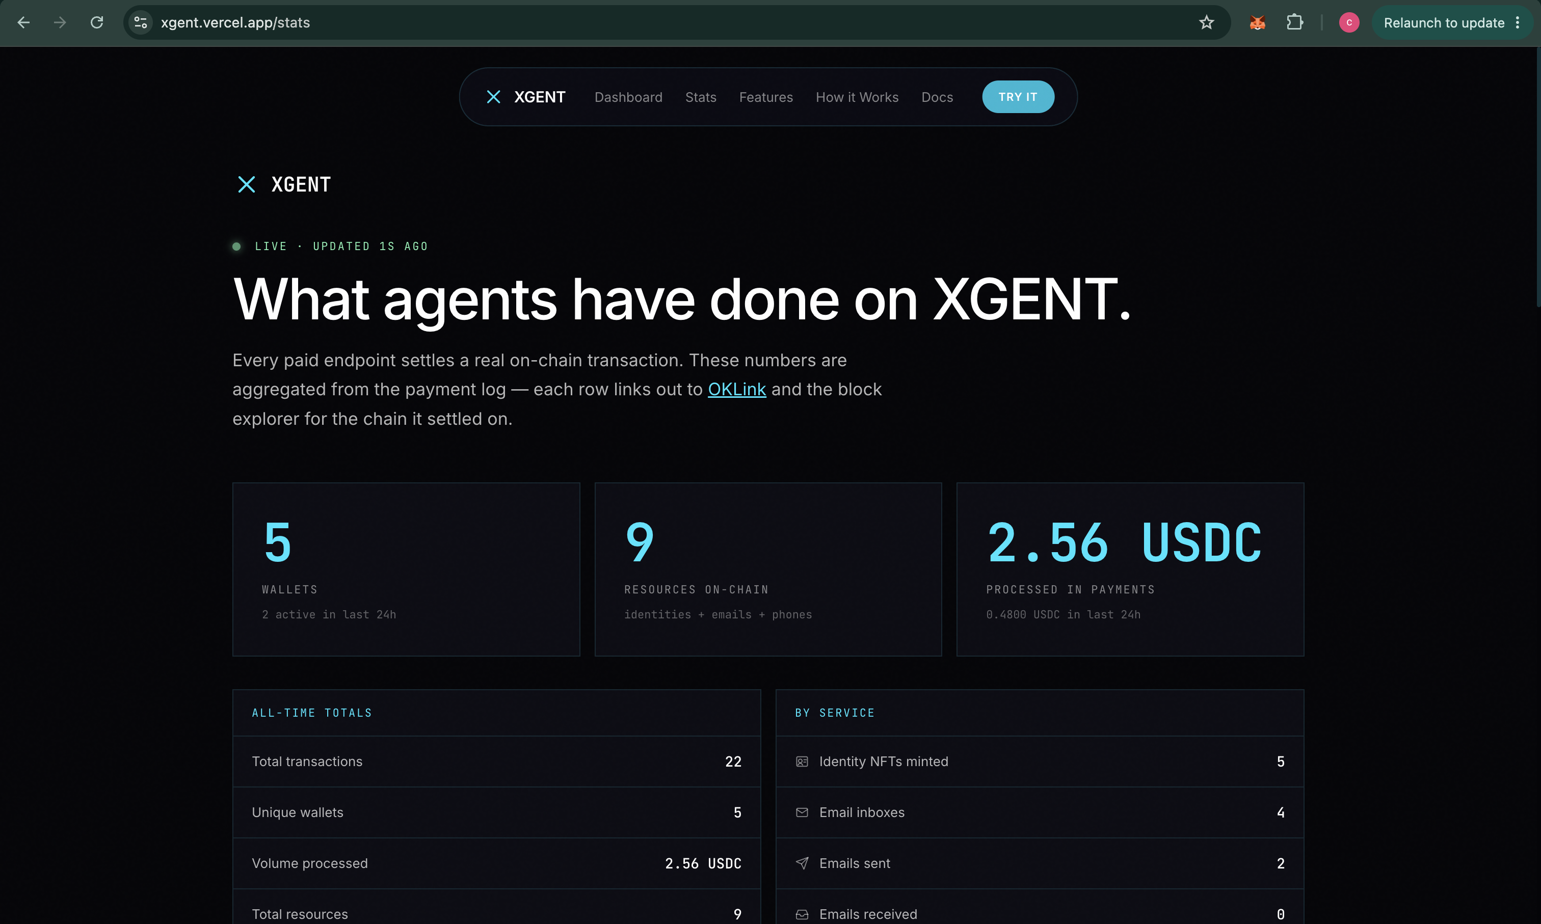Click the XGENT logo in navbar
The width and height of the screenshot is (1541, 924).
click(525, 97)
